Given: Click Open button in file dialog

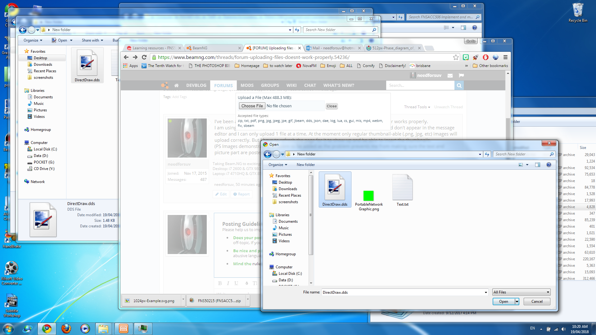Looking at the screenshot, I should tap(503, 301).
